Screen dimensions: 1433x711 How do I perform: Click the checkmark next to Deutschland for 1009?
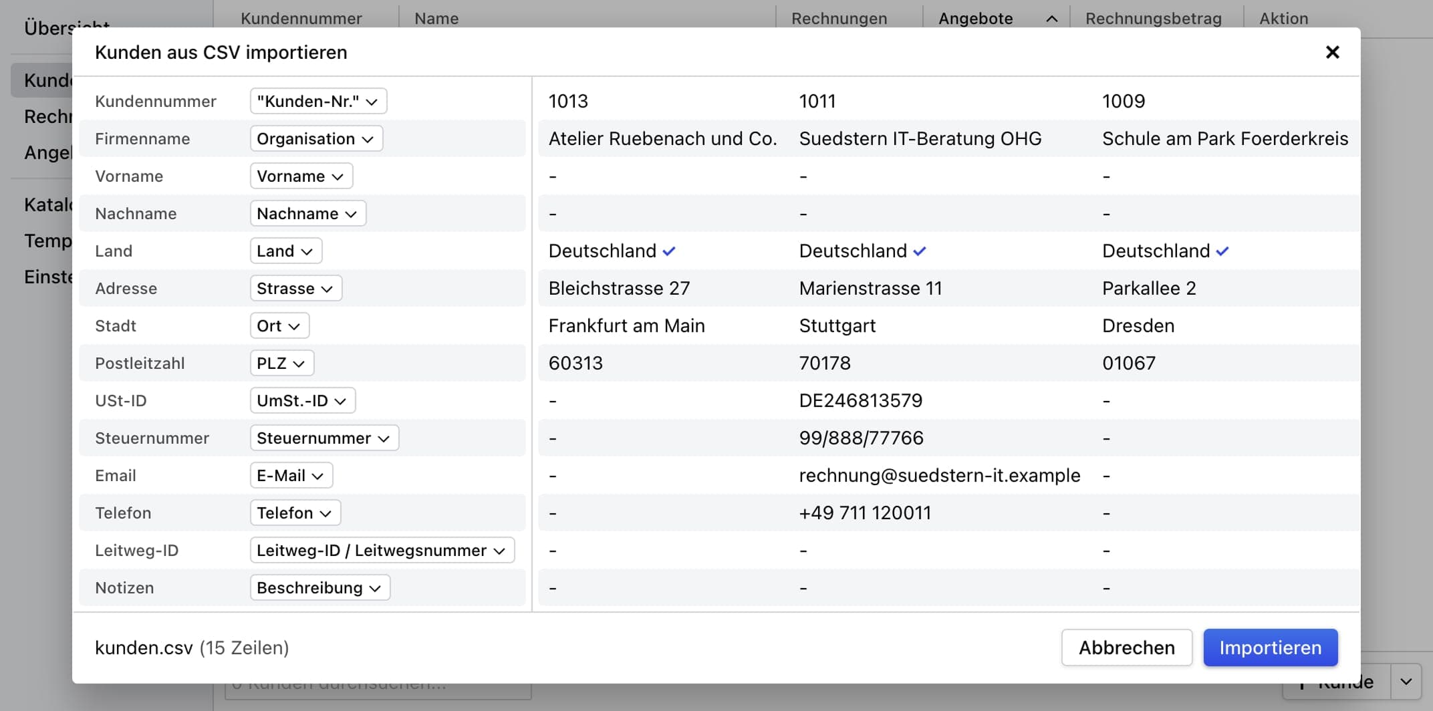tap(1222, 251)
